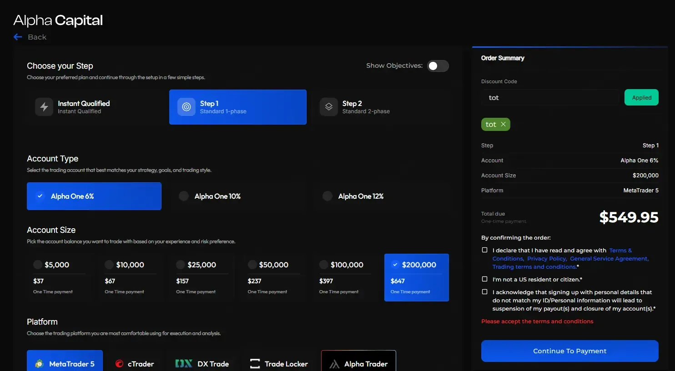This screenshot has width=675, height=371.
Task: Click the Discount Code input field
Action: [550, 97]
